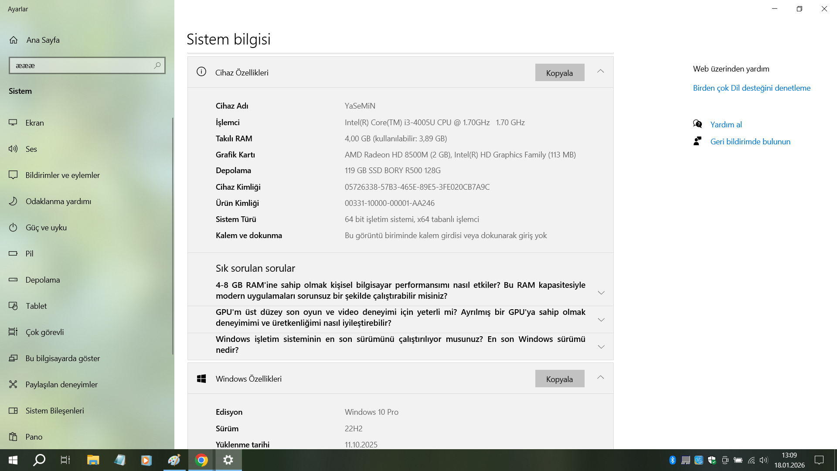Click the Intel Core i3-4005U processor value

[435, 123]
